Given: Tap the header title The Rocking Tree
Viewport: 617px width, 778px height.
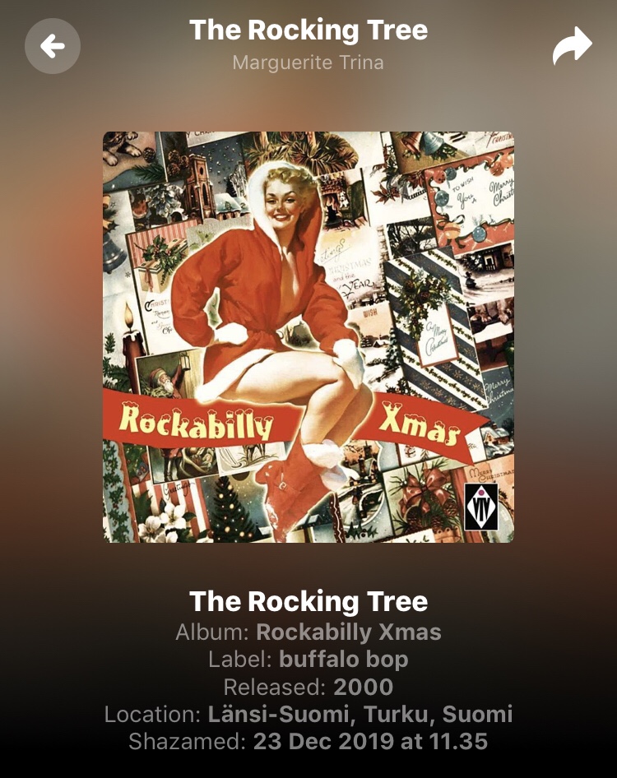Looking at the screenshot, I should coord(308,30).
